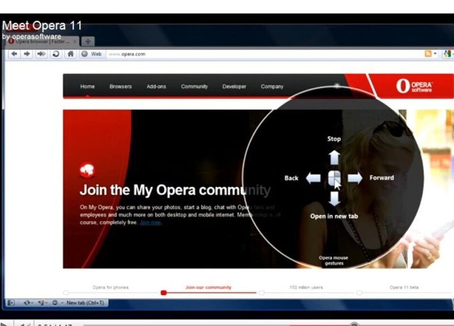
Task: Click the Forward arrow in Opera's toolbar
Action: pos(27,54)
